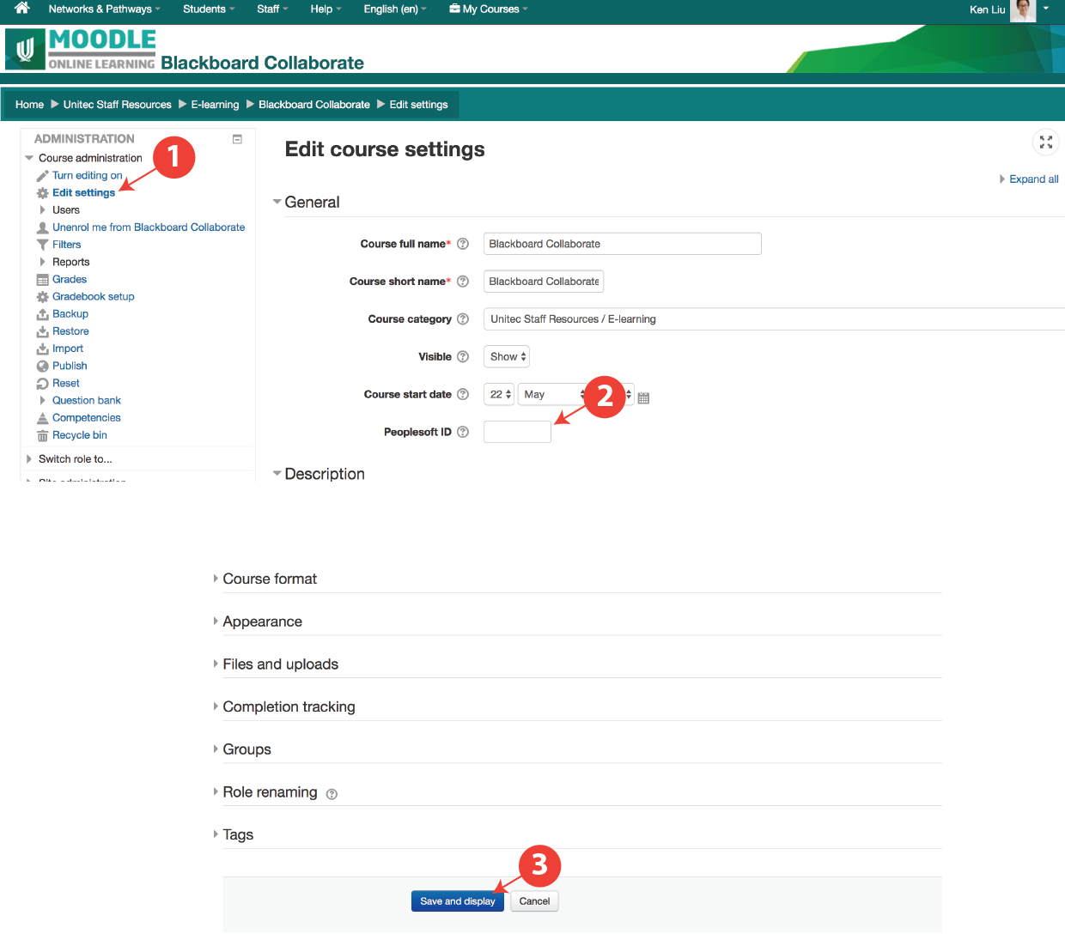Click the Reset circular arrow icon
This screenshot has height=946, width=1065.
tap(42, 384)
